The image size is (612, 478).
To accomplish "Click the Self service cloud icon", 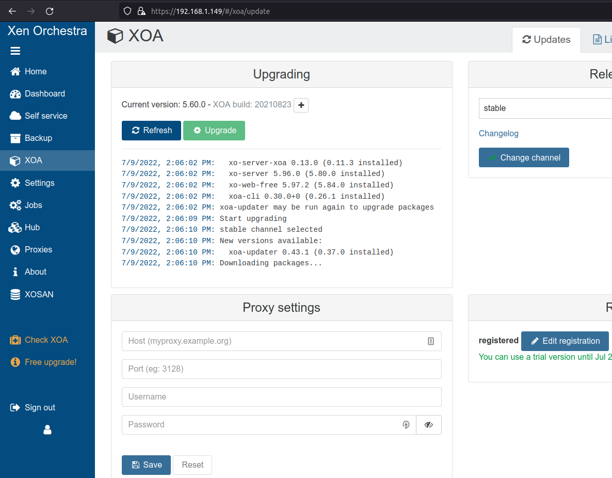I will tap(15, 116).
